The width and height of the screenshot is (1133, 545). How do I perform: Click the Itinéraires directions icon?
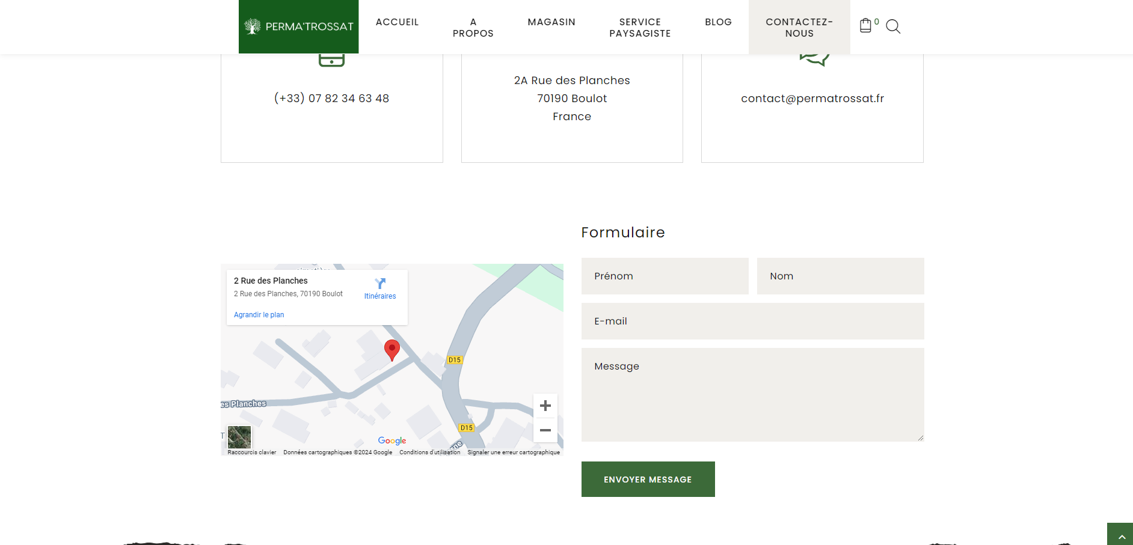coord(380,284)
